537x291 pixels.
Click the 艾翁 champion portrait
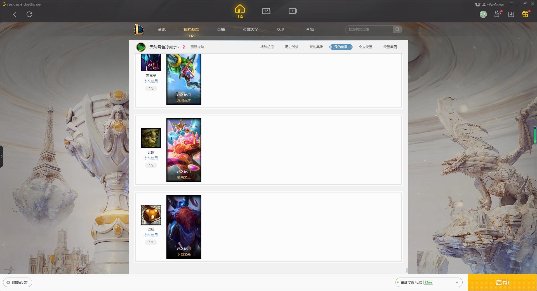click(x=151, y=138)
